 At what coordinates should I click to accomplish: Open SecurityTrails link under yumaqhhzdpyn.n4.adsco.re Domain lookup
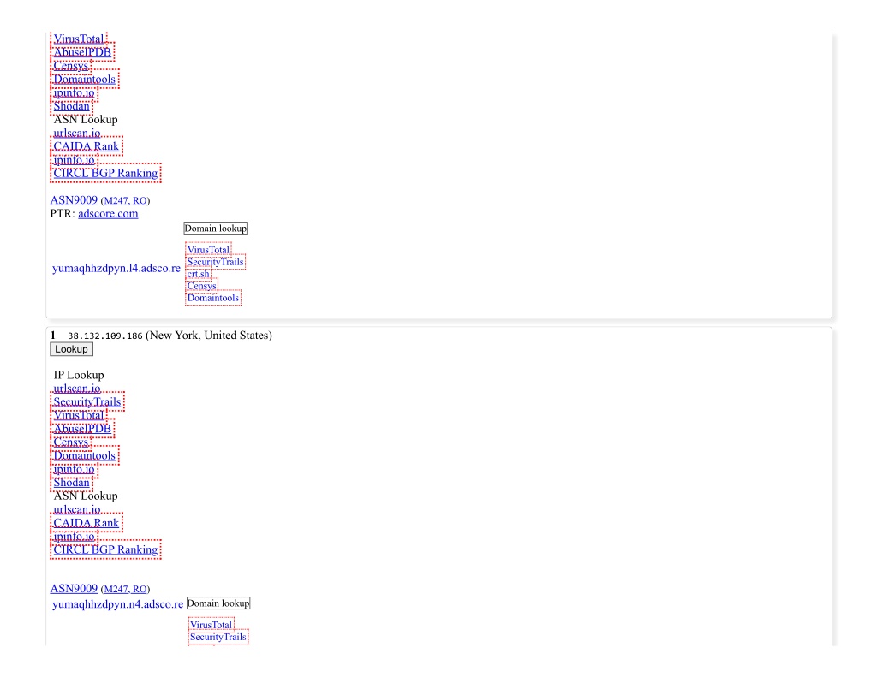tap(218, 637)
